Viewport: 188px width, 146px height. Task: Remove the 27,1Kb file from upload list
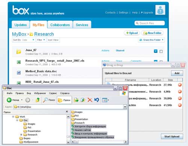[180, 85]
